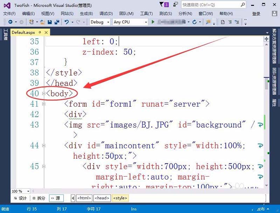The height and width of the screenshot is (213, 280).
Task: Open the 文件(F) menu
Action: pyautogui.click(x=9, y=14)
